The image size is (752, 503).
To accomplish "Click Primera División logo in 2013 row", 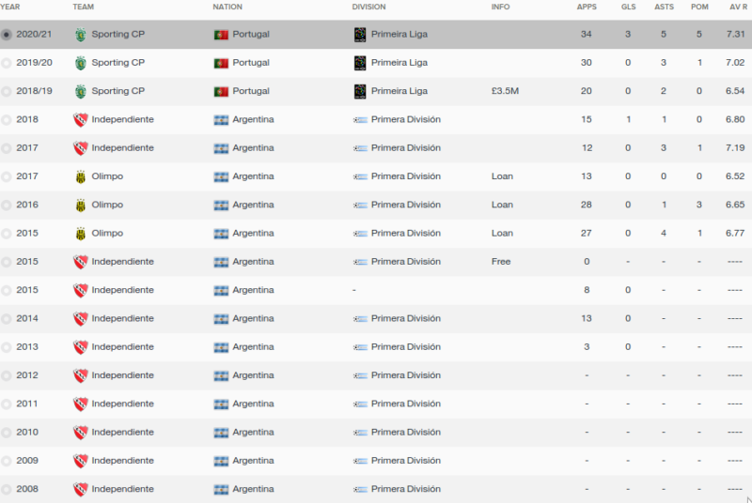I will (360, 347).
